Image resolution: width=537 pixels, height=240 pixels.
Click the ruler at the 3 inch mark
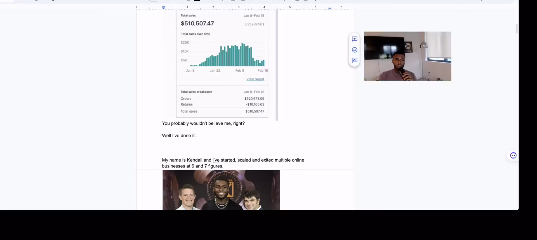[239, 8]
